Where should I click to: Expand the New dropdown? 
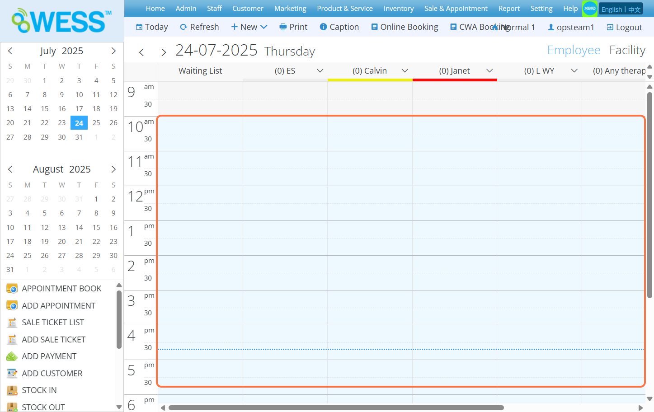[x=264, y=27]
